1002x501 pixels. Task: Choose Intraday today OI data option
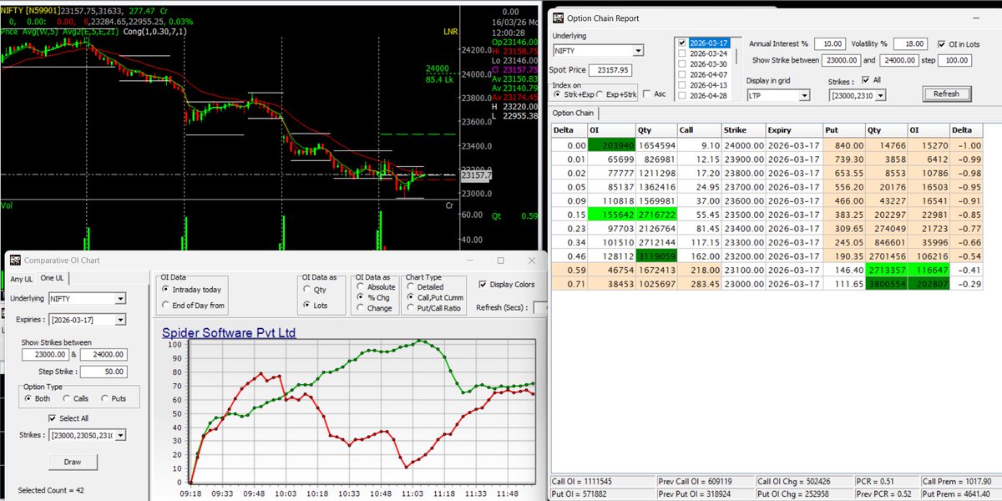point(165,290)
